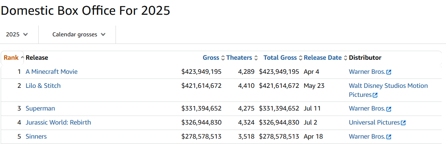Select theater count 3,518
The image size is (446, 144).
pos(246,136)
